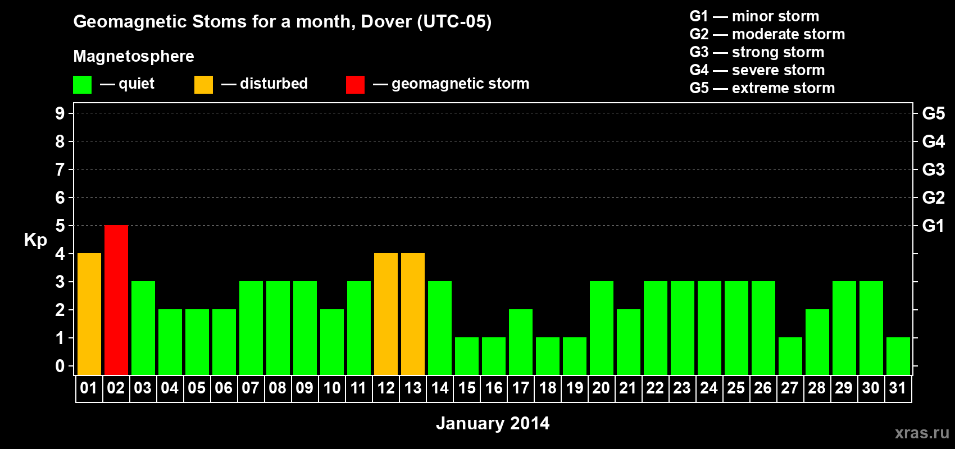
Task: Select the red bar for day 02
Action: tap(116, 300)
